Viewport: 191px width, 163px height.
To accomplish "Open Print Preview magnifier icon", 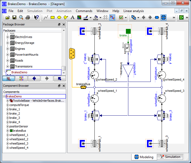I will [x=21, y=18].
